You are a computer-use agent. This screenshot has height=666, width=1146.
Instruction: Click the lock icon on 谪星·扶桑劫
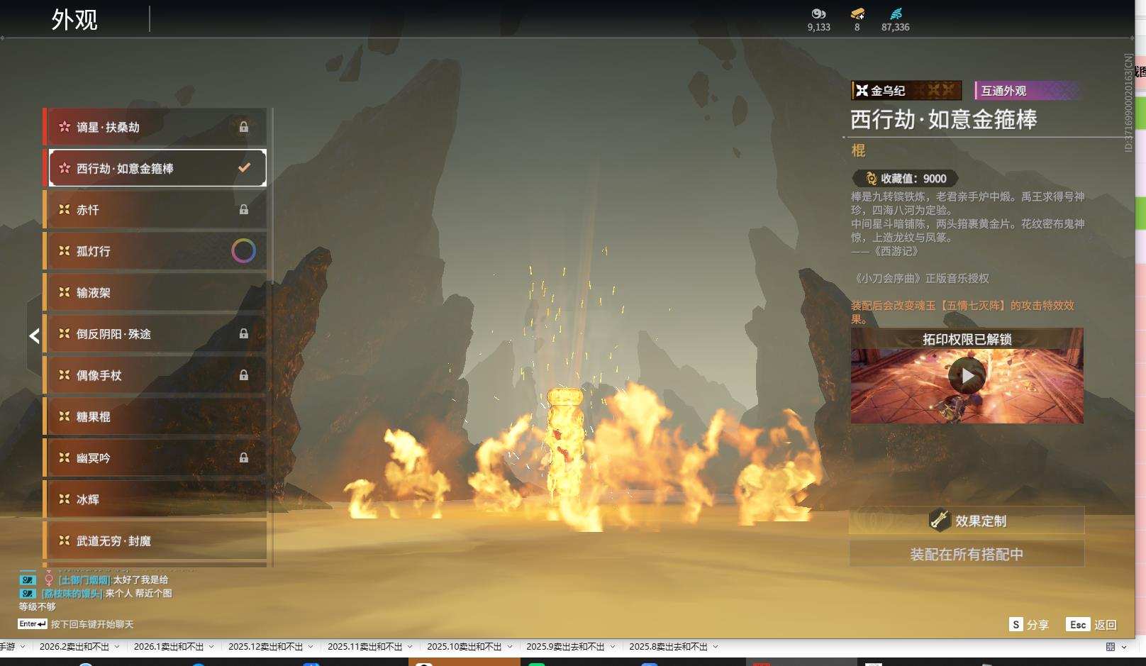244,127
